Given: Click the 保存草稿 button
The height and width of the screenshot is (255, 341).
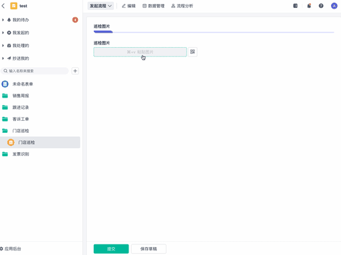Looking at the screenshot, I should point(149,249).
